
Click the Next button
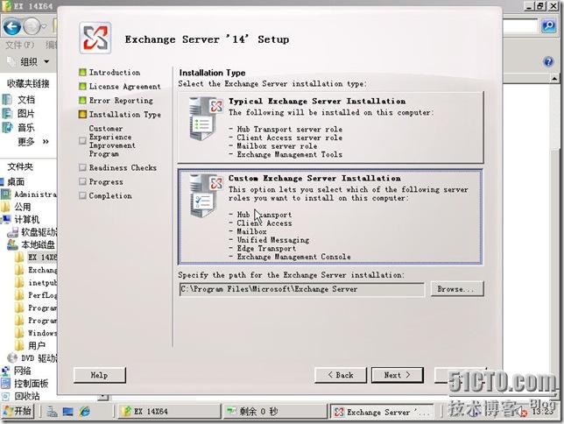point(397,375)
